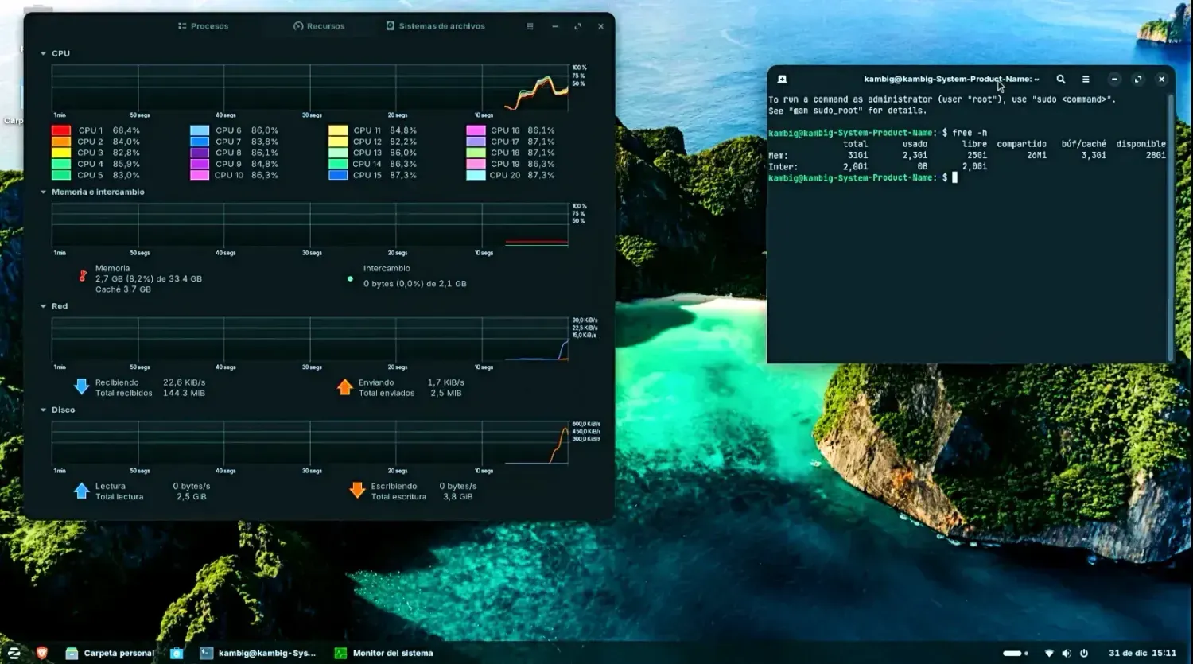Viewport: 1193px width, 664px height.
Task: Collapse the Disco section
Action: pos(43,410)
